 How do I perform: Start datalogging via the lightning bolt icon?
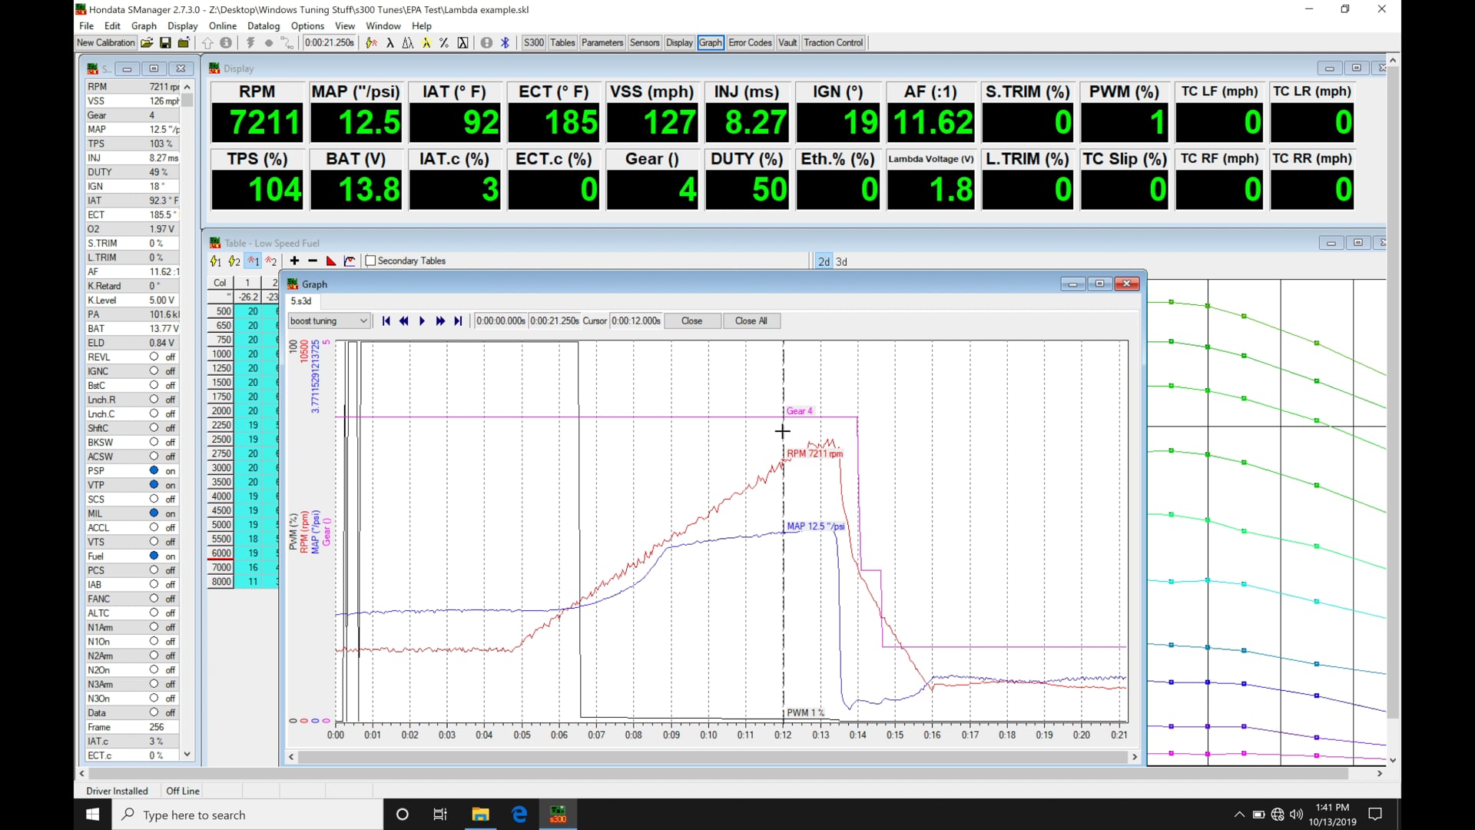click(x=251, y=43)
